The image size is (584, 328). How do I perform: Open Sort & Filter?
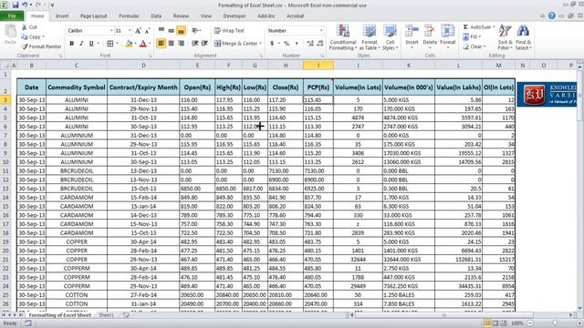[505, 37]
